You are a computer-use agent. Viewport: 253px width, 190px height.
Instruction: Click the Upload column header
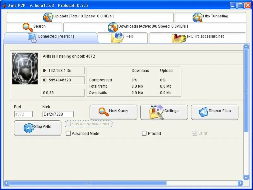coord(166,71)
